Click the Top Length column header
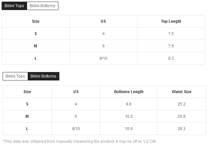The height and width of the screenshot is (146, 209). 171,21
